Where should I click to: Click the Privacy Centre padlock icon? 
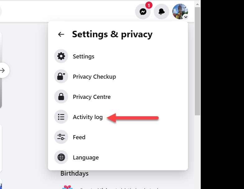click(61, 96)
